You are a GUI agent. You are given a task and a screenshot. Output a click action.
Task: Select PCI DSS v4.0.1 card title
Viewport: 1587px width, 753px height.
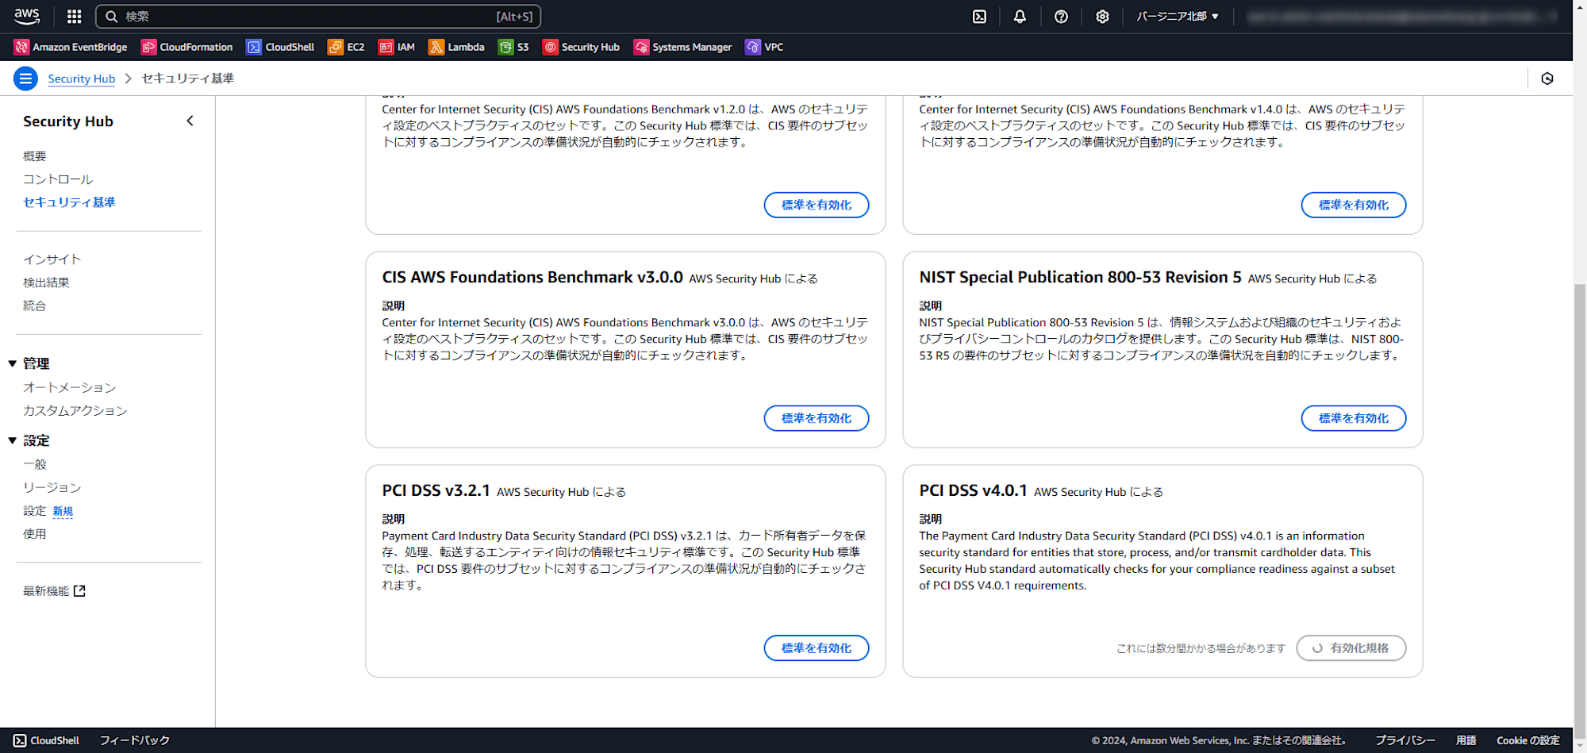coord(973,490)
